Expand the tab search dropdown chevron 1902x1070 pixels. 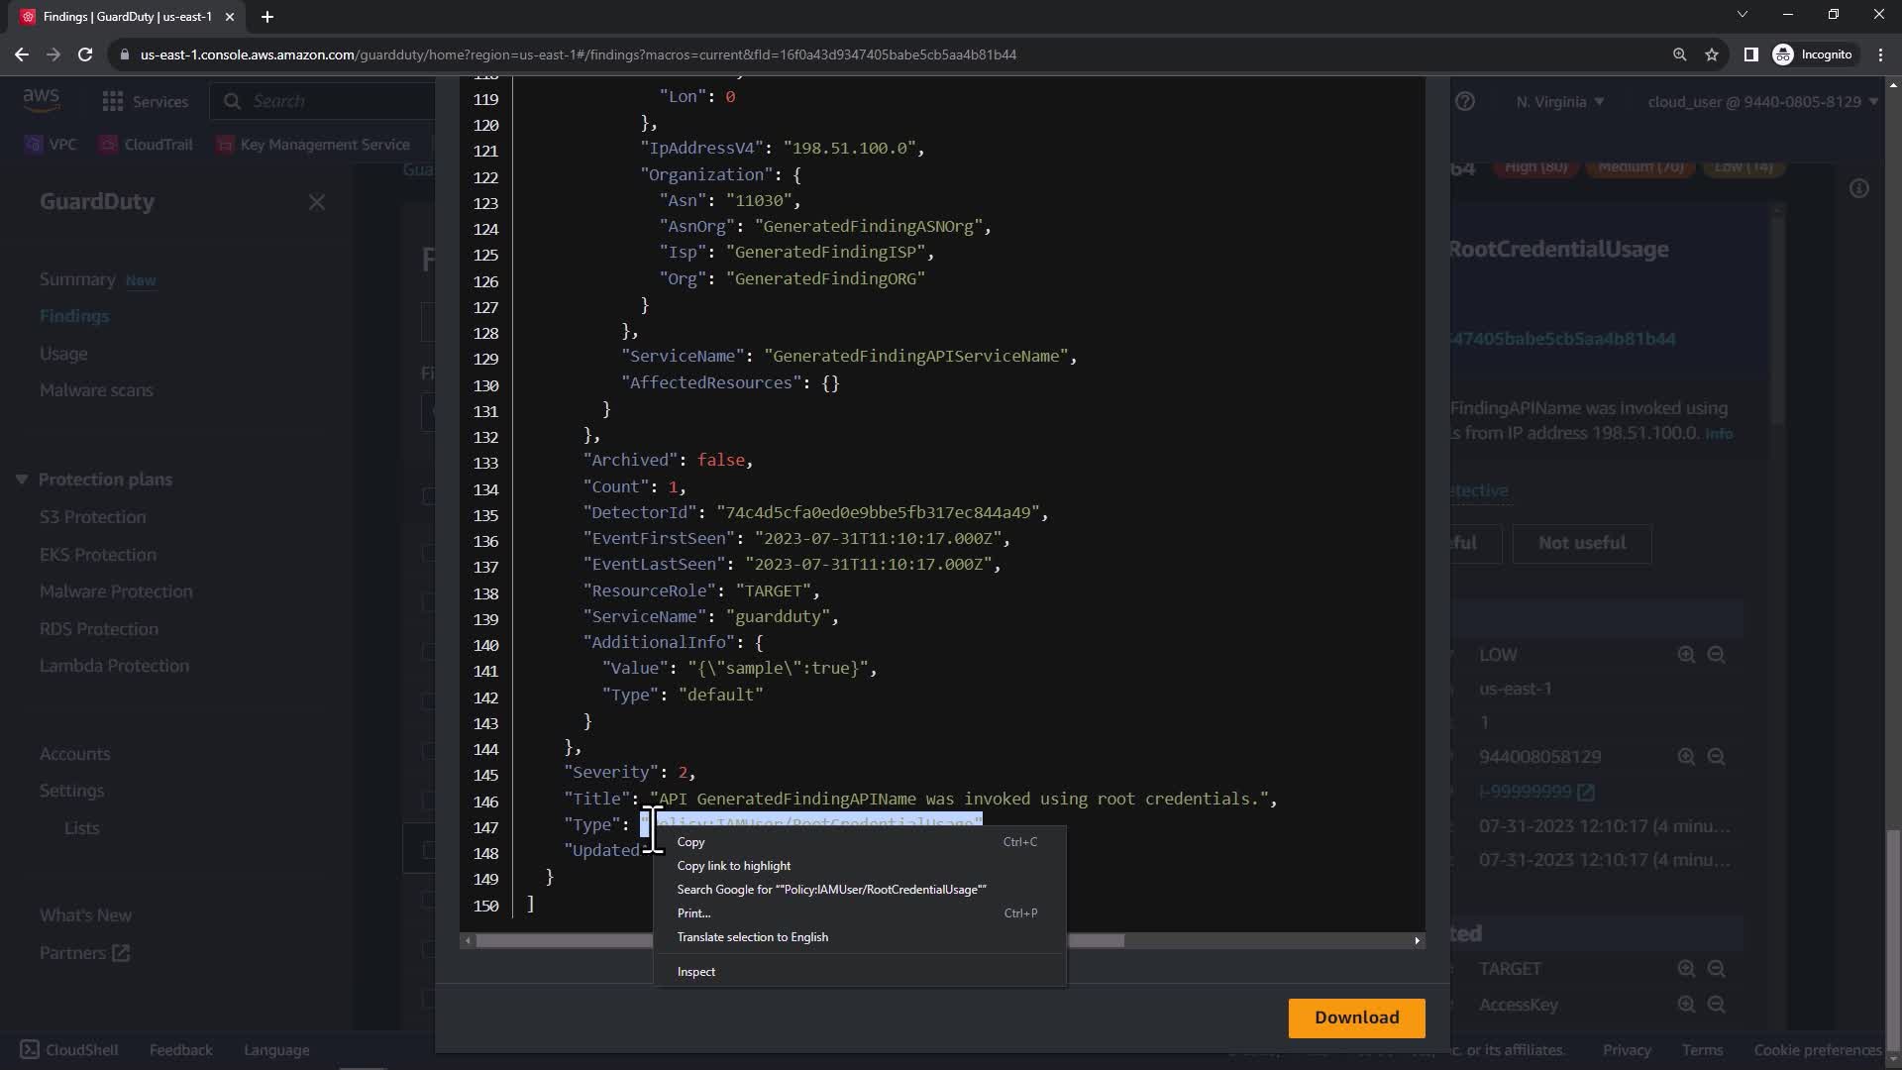pyautogui.click(x=1743, y=14)
